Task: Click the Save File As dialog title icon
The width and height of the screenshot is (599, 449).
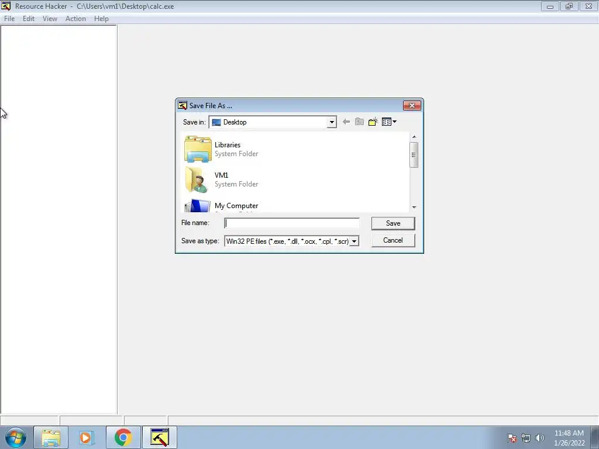Action: click(x=183, y=105)
